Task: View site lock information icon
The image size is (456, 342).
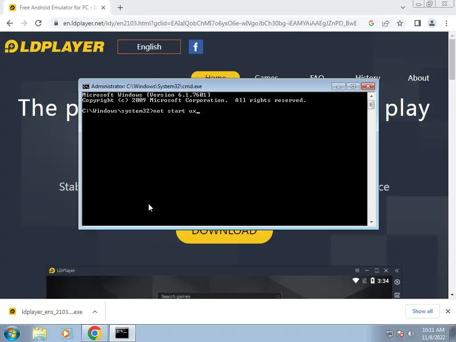Action: pos(56,23)
